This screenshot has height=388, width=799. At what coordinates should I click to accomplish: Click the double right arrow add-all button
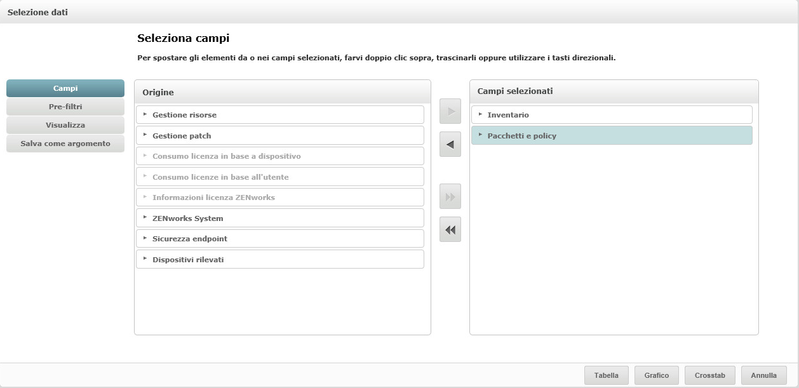450,197
